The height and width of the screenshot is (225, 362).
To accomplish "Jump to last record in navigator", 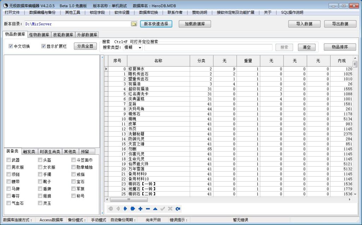I will (x=133, y=209).
